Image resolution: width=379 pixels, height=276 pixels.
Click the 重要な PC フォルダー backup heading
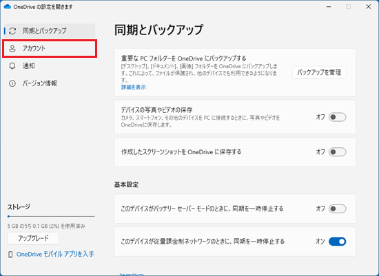coord(184,59)
